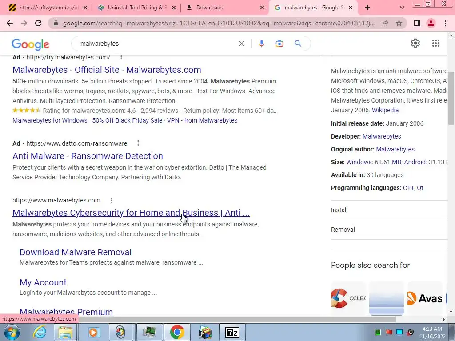Click the taskbar clock showing 4:13 AM
The image size is (455, 341).
click(432, 333)
